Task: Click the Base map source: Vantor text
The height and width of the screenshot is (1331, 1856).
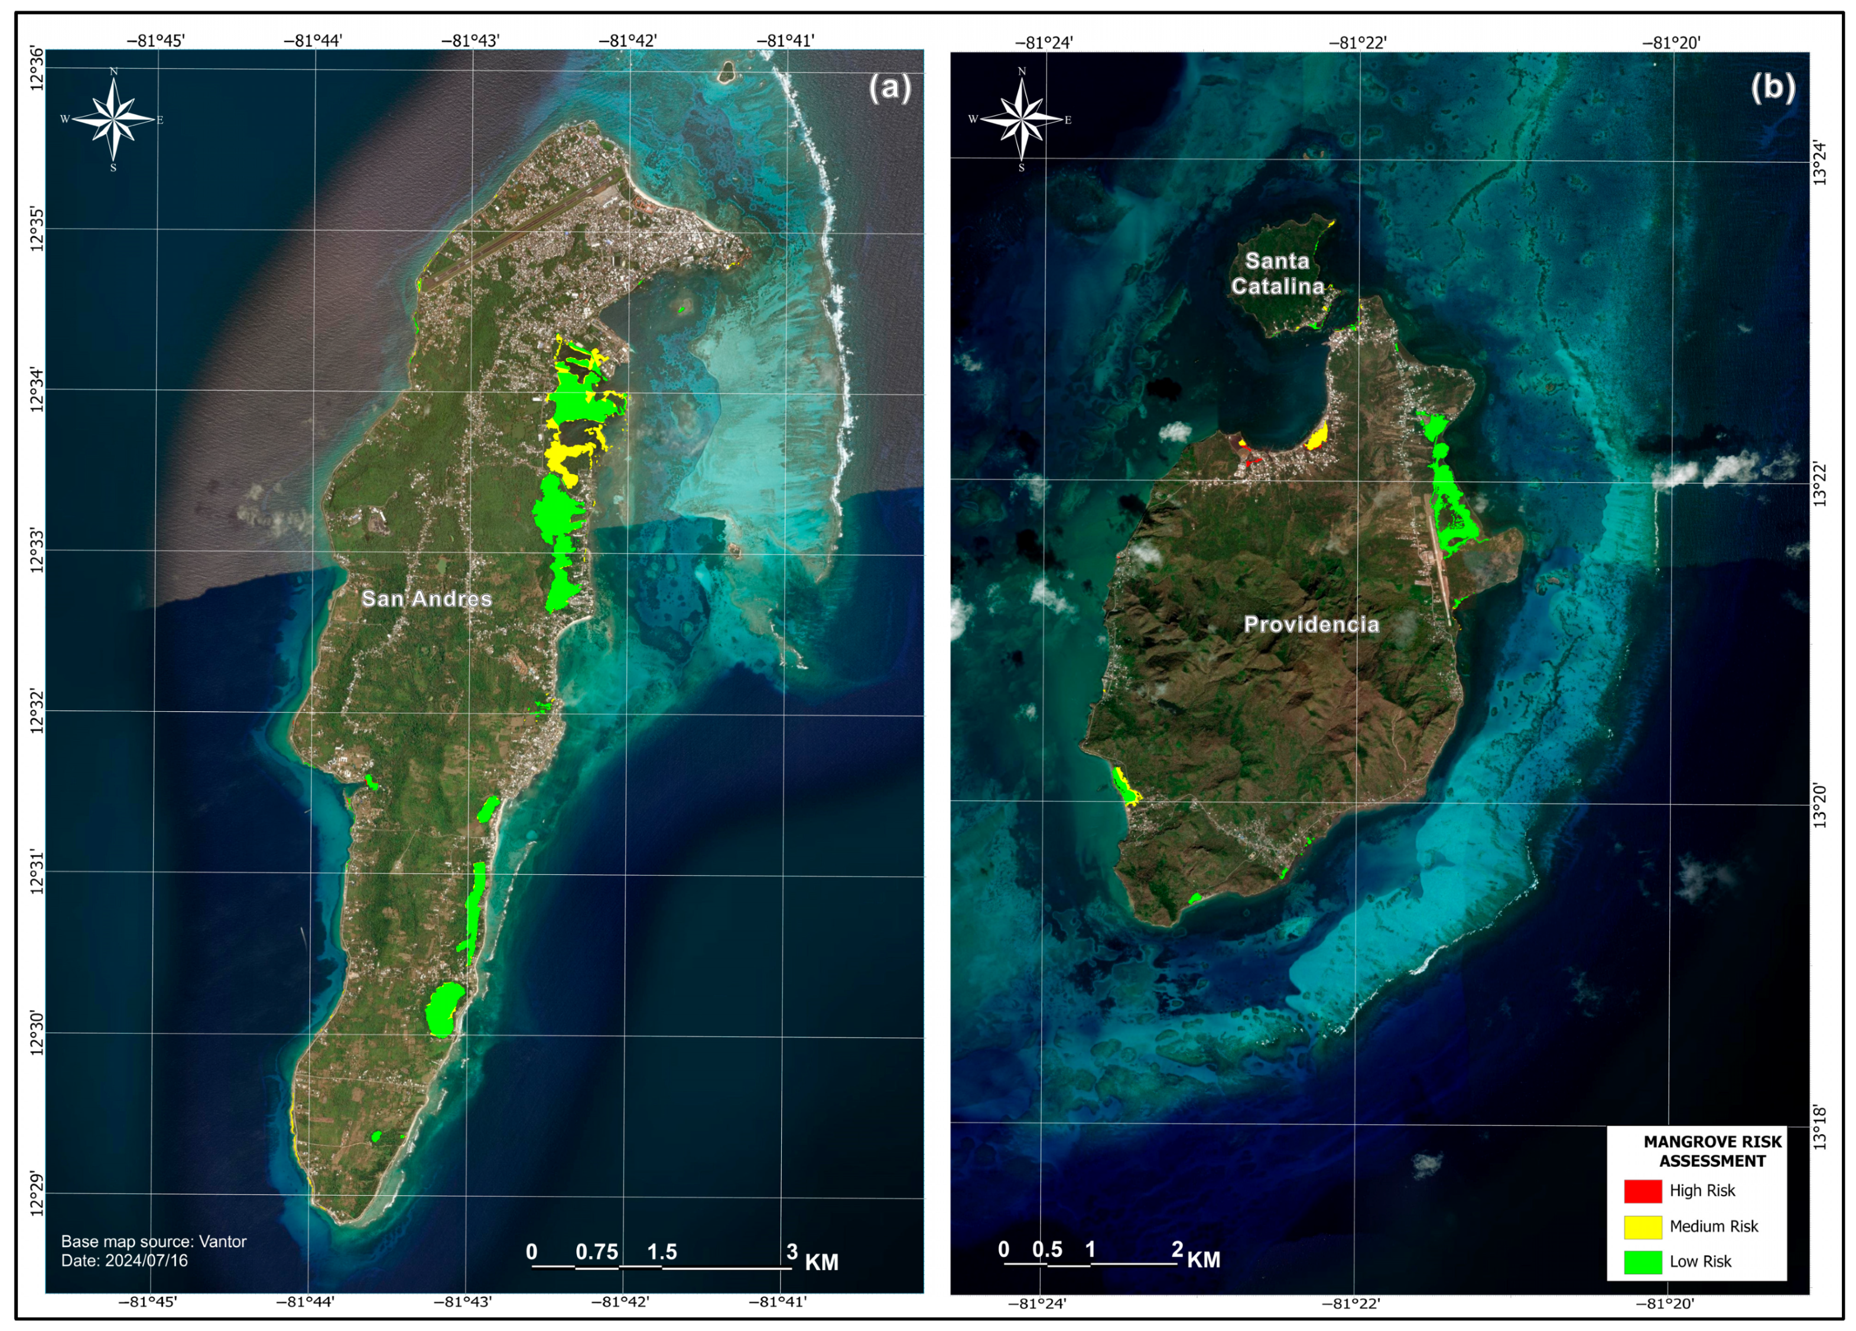Action: coord(153,1241)
